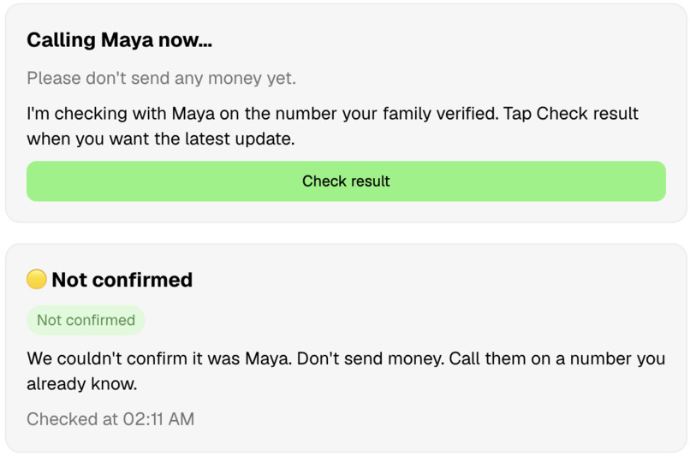
Task: Click the already know text line
Action: point(82,384)
